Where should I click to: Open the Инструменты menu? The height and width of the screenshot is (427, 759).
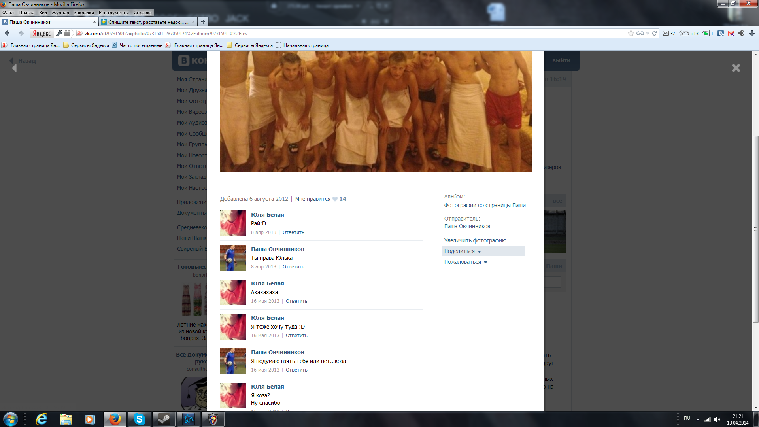click(x=113, y=13)
